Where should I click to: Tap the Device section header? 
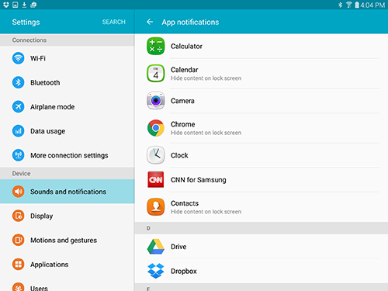click(x=68, y=173)
